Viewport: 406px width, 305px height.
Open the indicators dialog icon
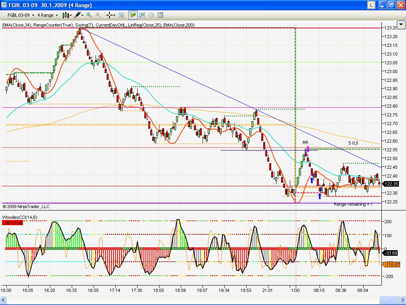click(x=142, y=15)
